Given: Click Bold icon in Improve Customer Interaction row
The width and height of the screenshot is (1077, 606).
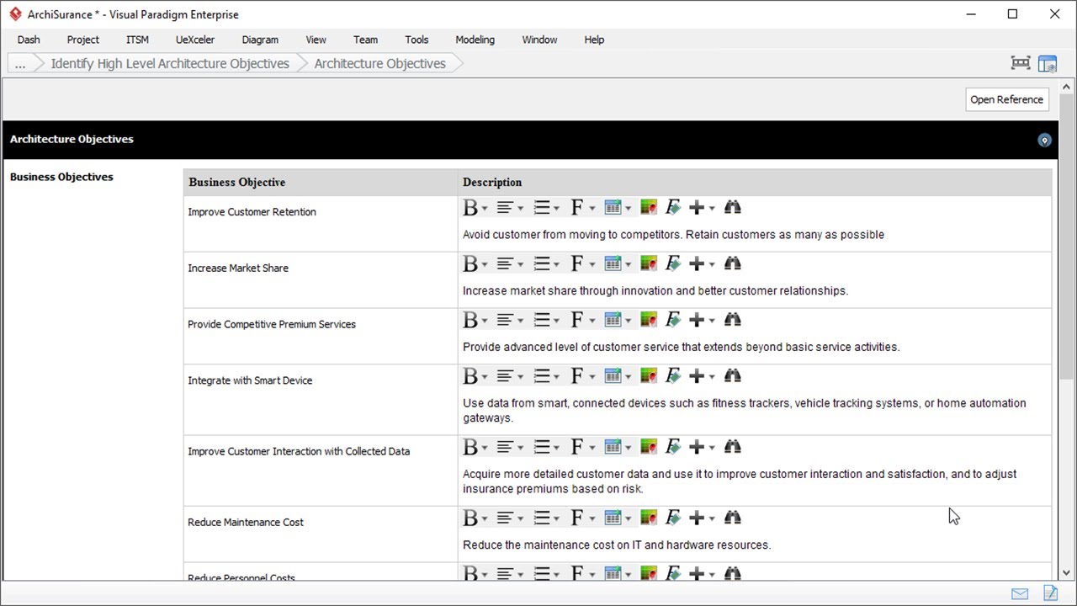Looking at the screenshot, I should (x=470, y=447).
